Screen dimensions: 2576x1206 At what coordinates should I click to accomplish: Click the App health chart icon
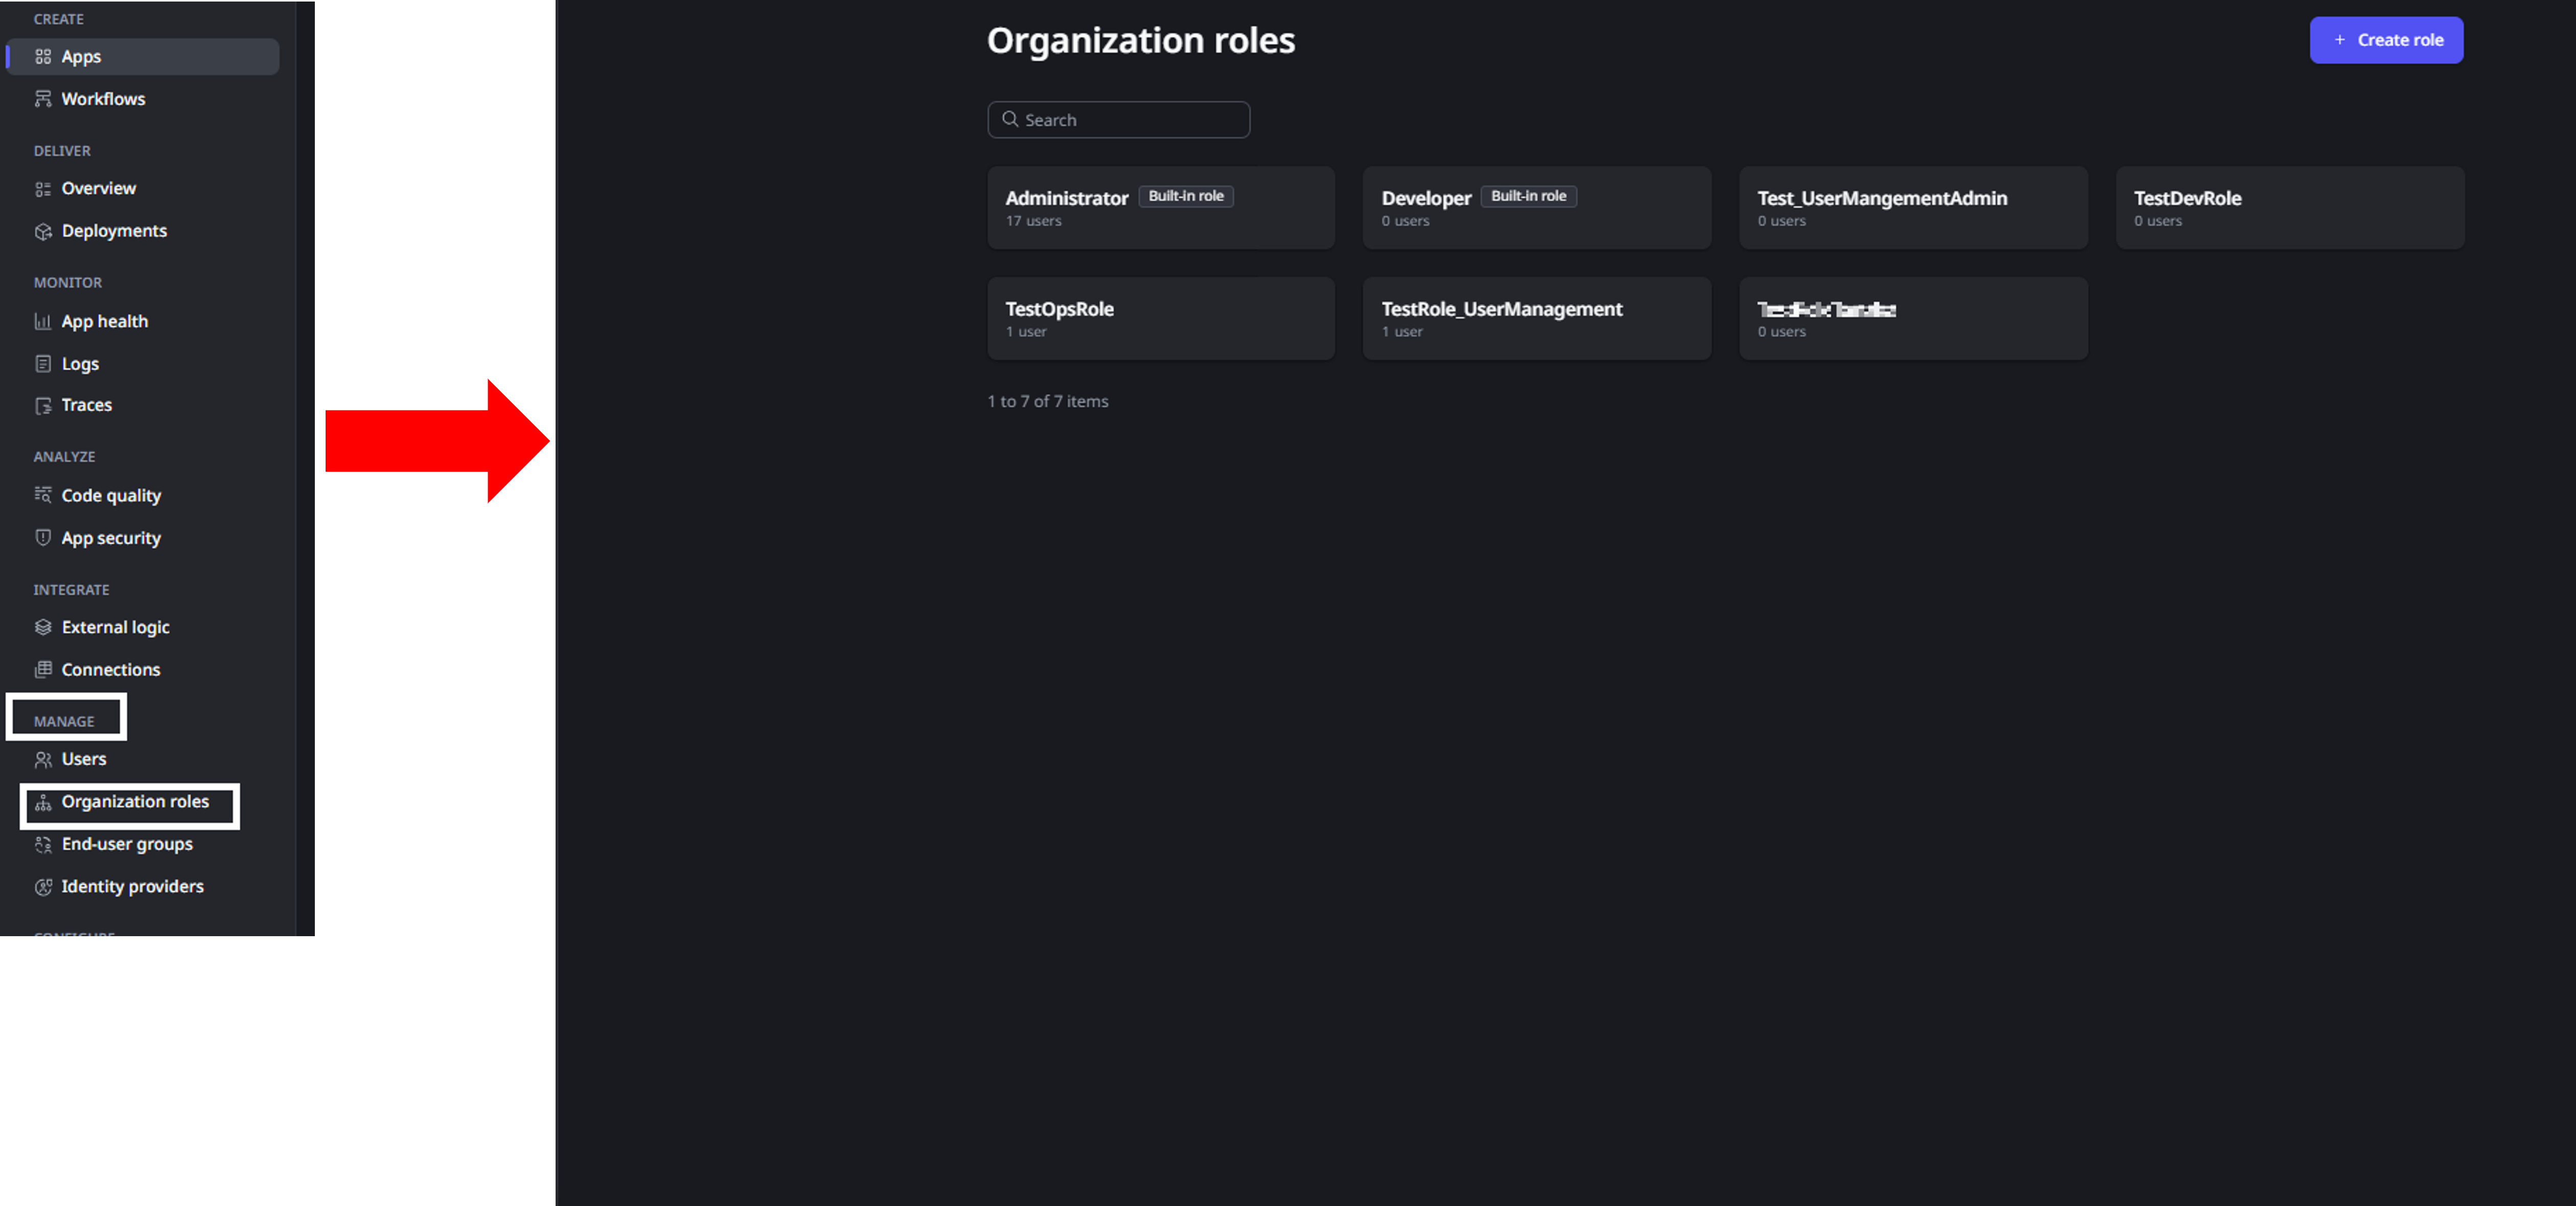[x=43, y=322]
